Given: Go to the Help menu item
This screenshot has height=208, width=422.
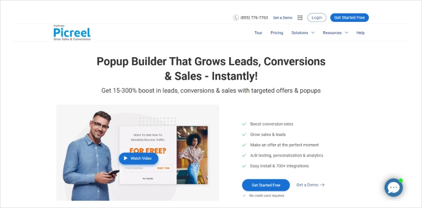Looking at the screenshot, I should 361,33.
